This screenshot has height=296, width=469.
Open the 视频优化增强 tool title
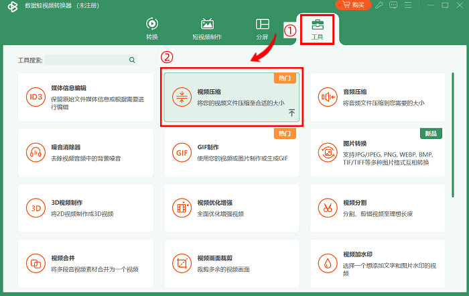(x=215, y=203)
